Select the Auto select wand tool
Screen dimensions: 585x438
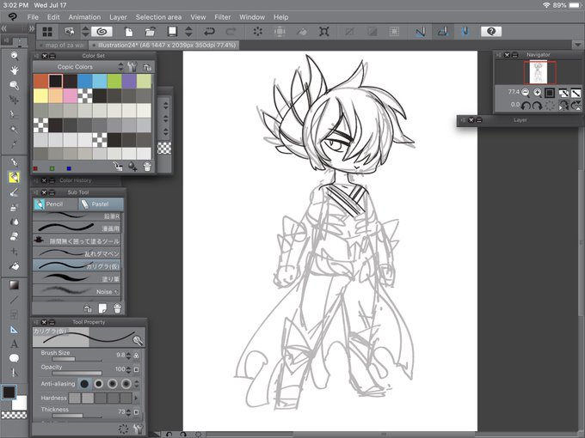point(14,129)
